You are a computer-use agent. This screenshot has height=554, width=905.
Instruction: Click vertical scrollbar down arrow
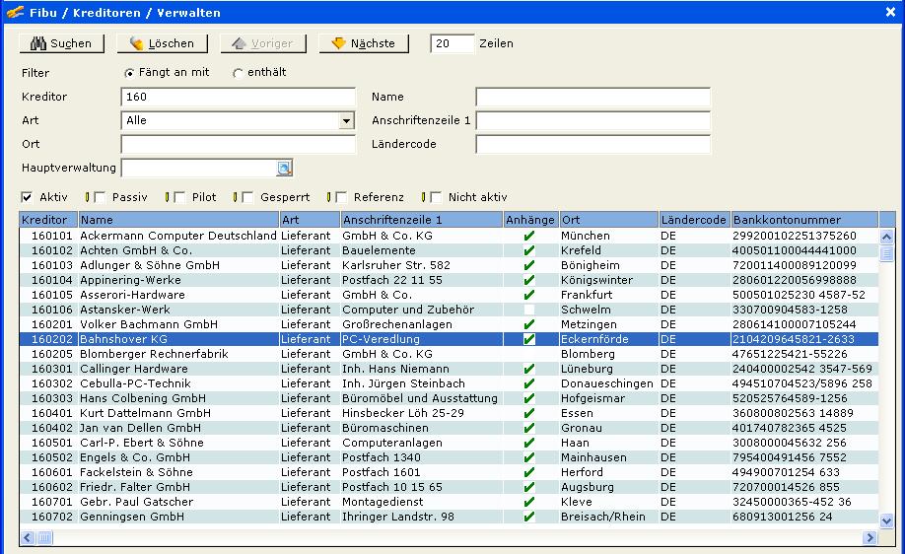887,520
